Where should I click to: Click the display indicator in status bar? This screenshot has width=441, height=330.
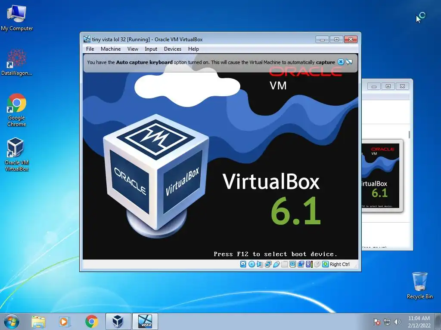coord(292,264)
